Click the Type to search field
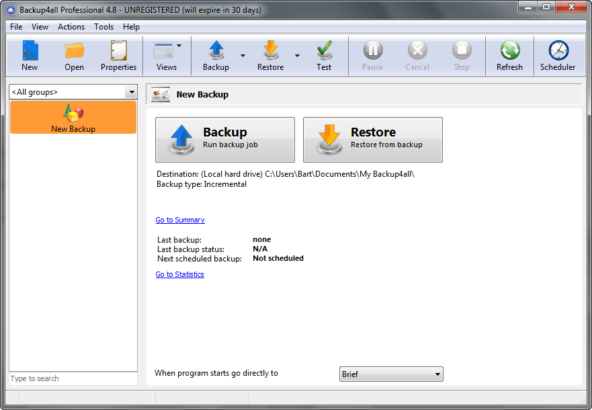The width and height of the screenshot is (592, 410). (73, 378)
